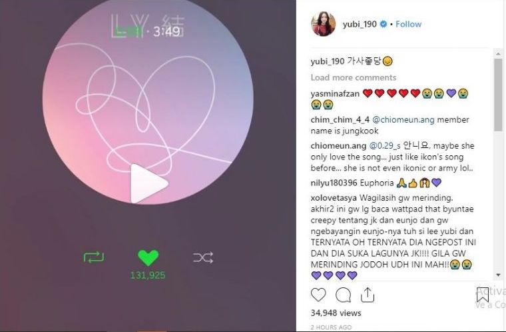Toggle the green repeat icon
This screenshot has width=506, height=332.
tap(94, 257)
